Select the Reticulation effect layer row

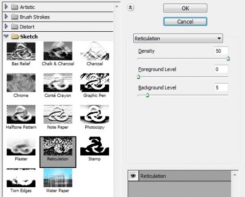click(x=180, y=175)
